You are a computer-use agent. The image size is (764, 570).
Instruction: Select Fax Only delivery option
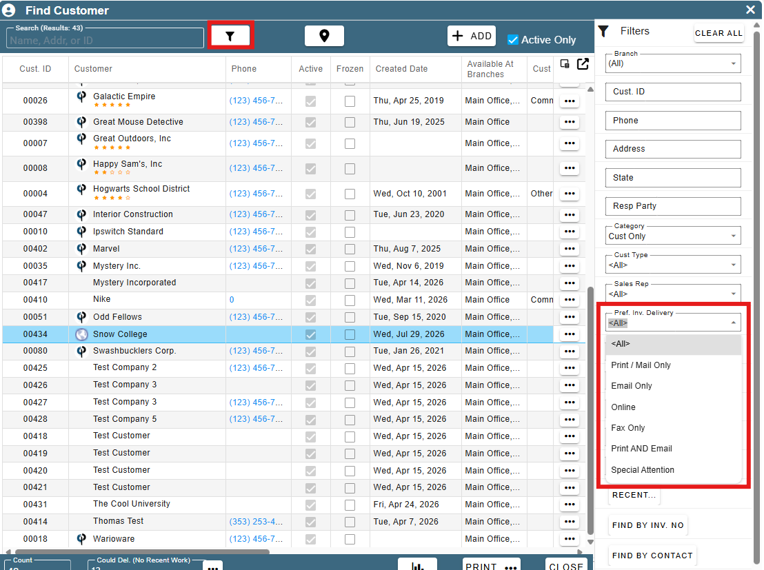tap(673, 428)
